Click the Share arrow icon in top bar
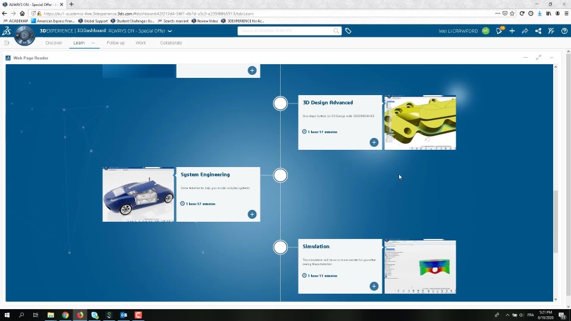The image size is (571, 321). coord(525,31)
